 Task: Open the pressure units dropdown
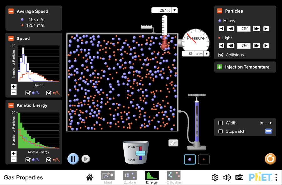point(206,54)
